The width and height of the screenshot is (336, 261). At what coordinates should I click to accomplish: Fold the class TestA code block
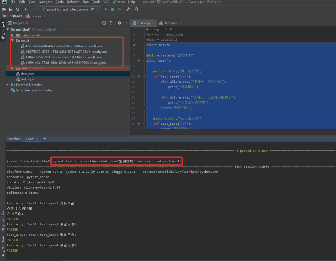[x=145, y=61]
